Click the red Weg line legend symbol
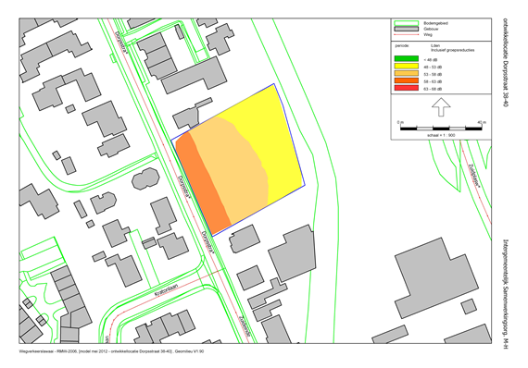 (x=406, y=34)
